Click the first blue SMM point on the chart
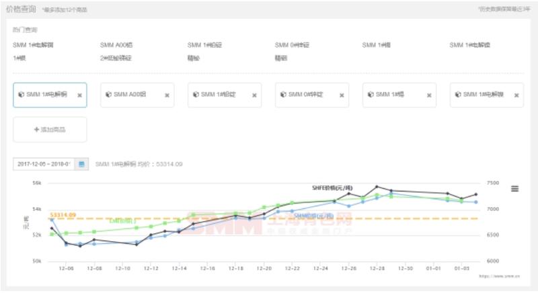Viewport: 538px width, 293px height. (52, 220)
